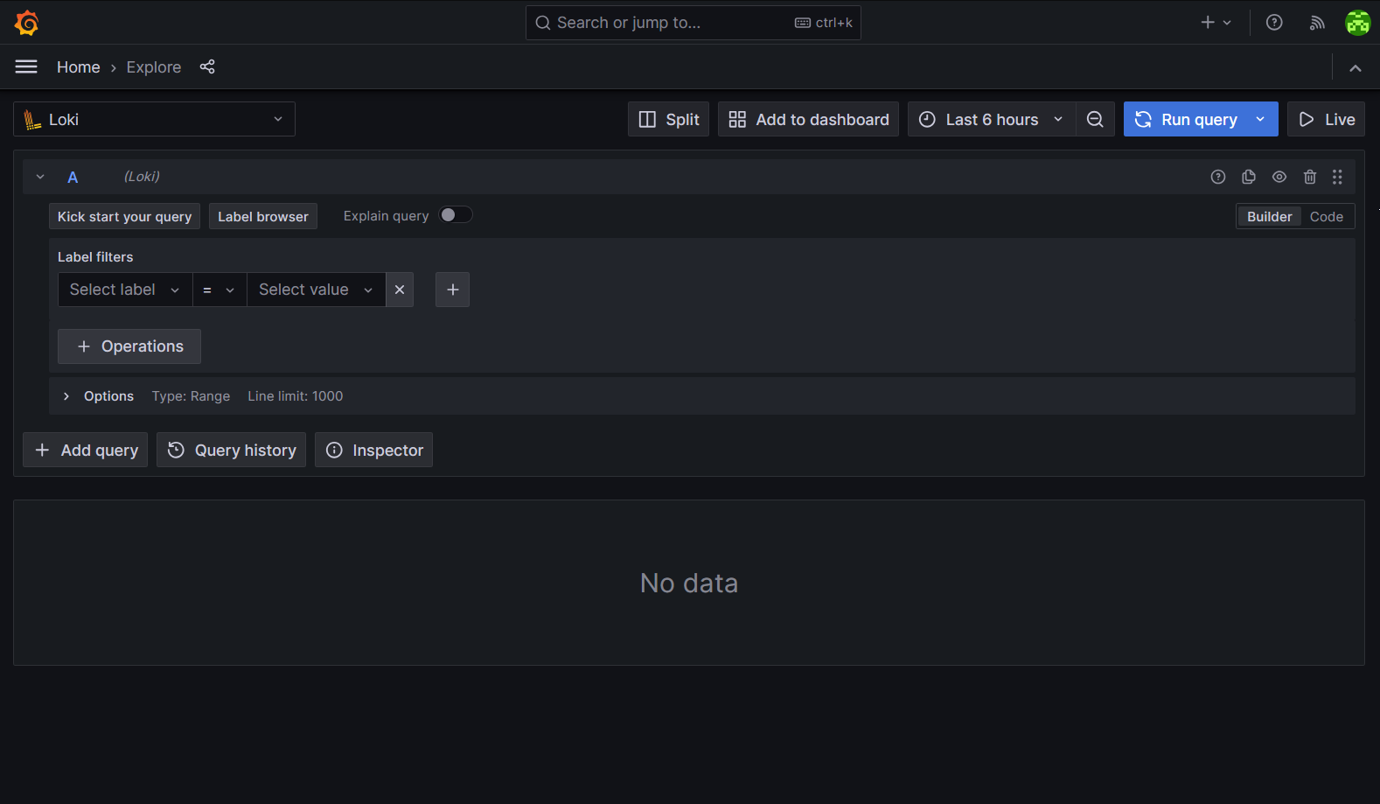Grab the query A drag handle
Viewport: 1380px width, 804px height.
(x=1337, y=177)
